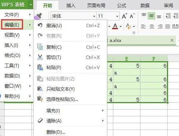Apply red font color button

[x=115, y=26]
